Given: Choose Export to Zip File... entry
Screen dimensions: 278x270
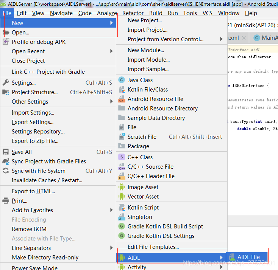Looking at the screenshot, I should point(58,141).
